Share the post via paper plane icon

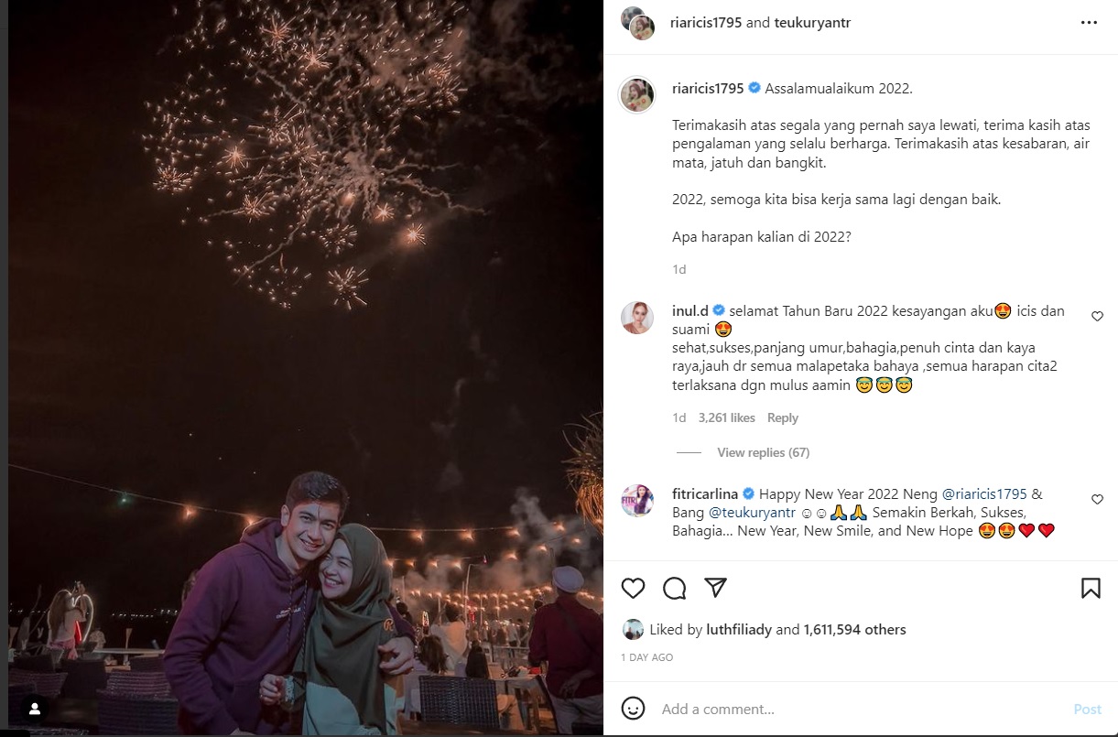point(715,587)
